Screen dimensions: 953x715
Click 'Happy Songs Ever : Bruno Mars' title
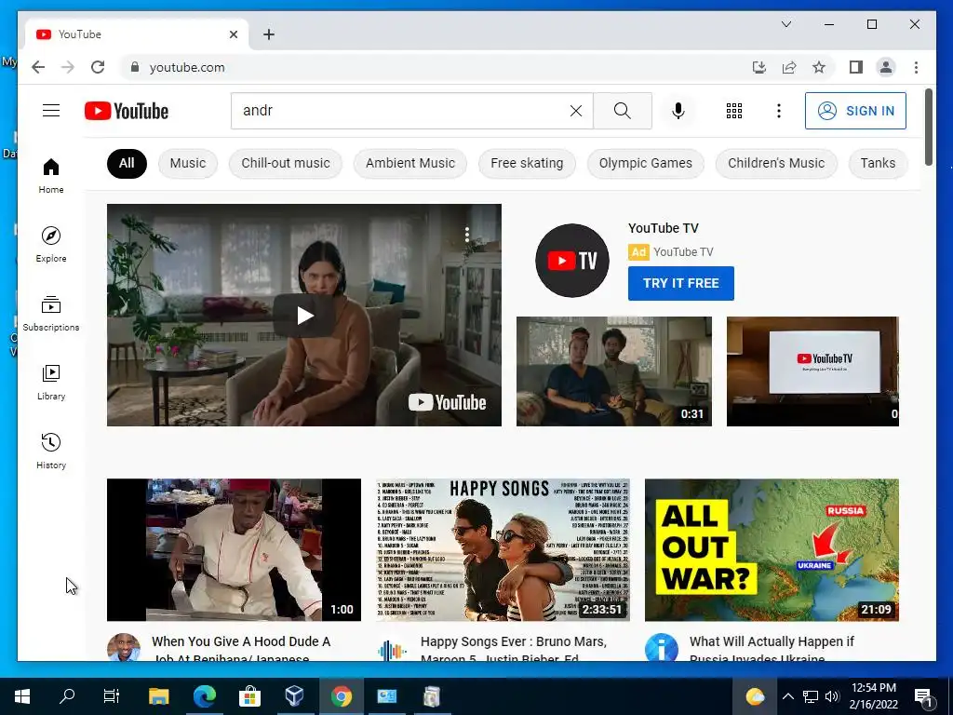pyautogui.click(x=514, y=641)
